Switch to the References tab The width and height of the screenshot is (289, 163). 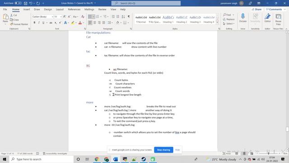click(x=74, y=9)
